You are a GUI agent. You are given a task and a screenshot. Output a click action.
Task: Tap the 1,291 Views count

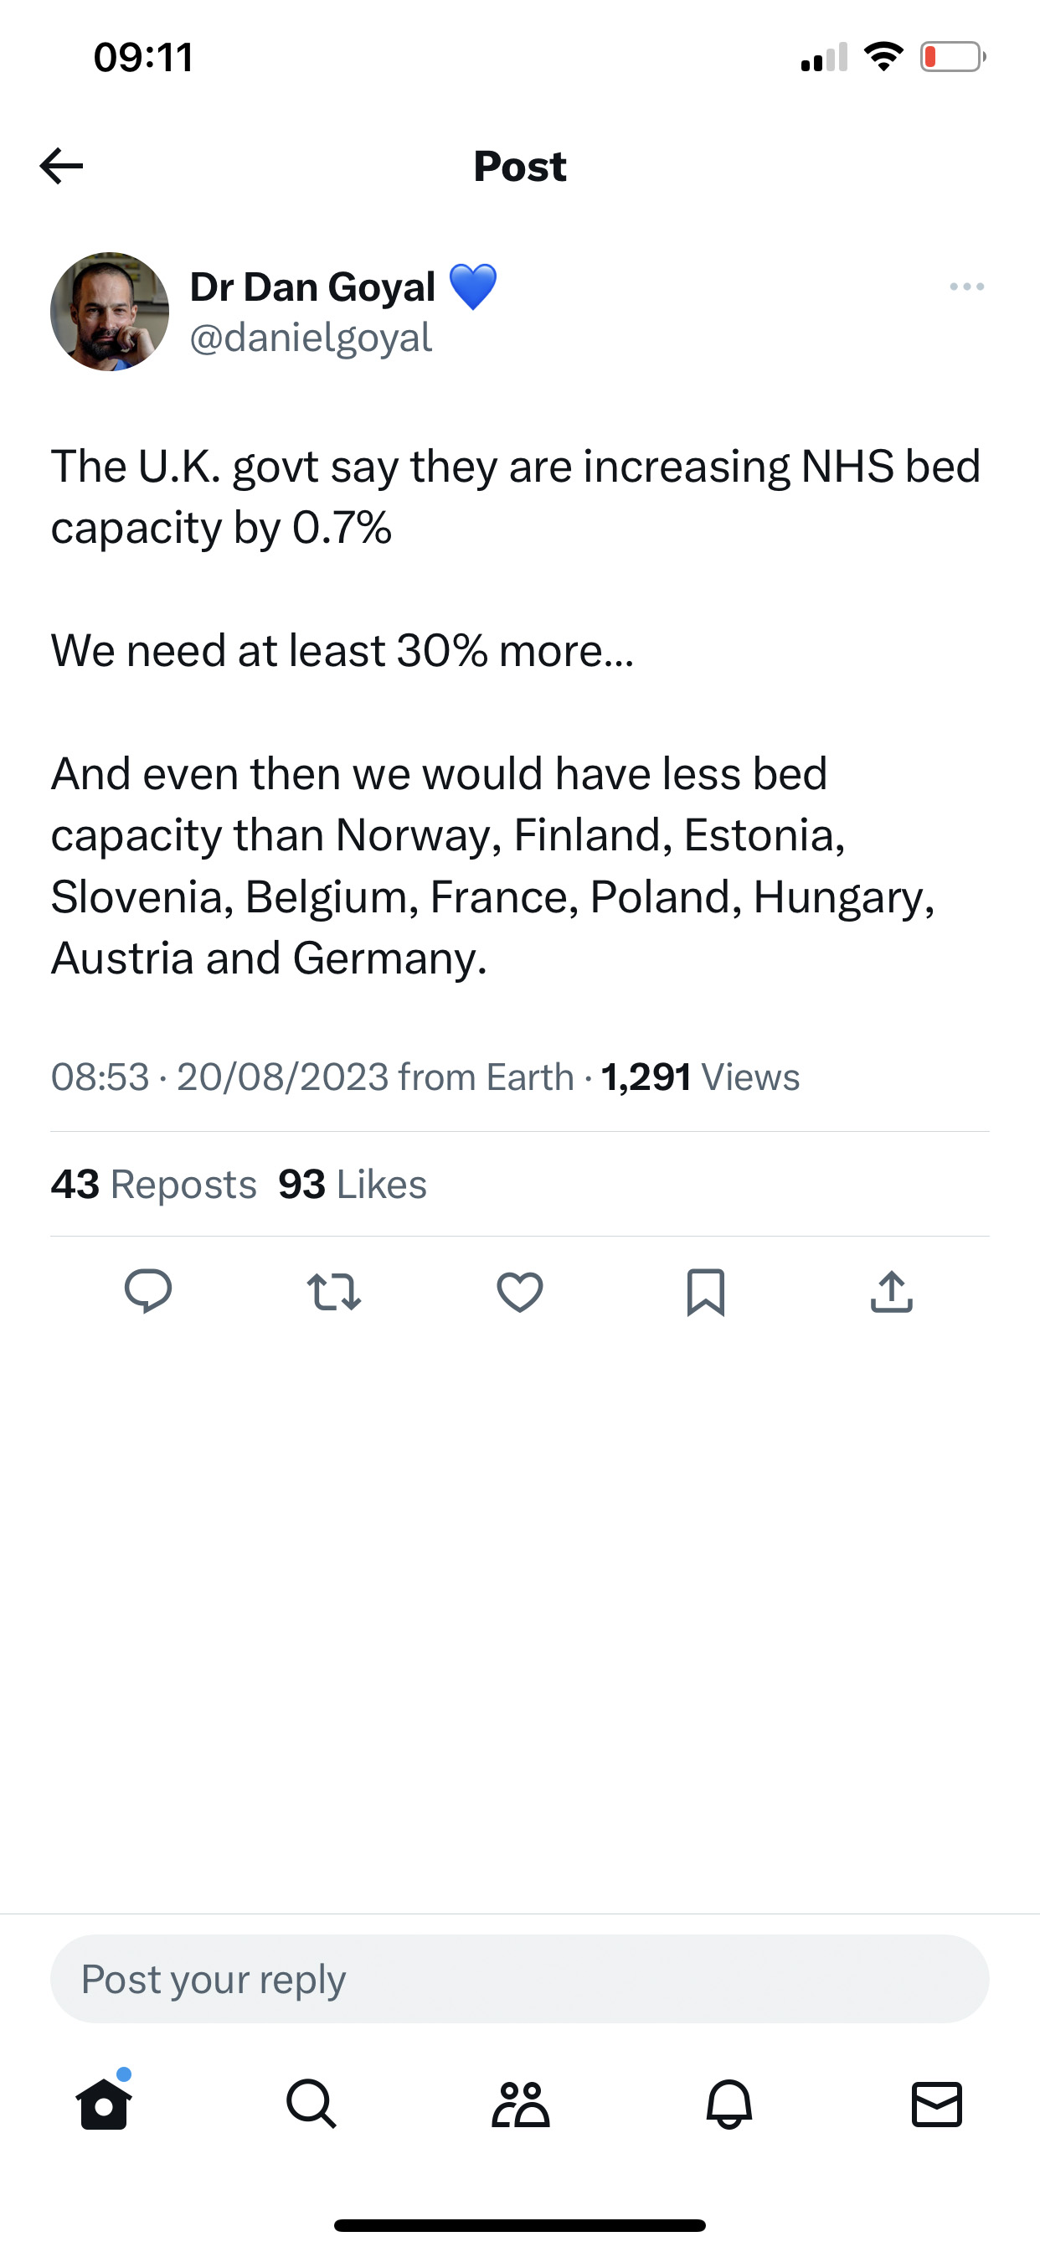pyautogui.click(x=700, y=1077)
